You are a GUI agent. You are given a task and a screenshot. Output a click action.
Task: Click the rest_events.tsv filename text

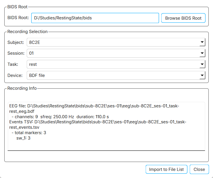coord(24,127)
